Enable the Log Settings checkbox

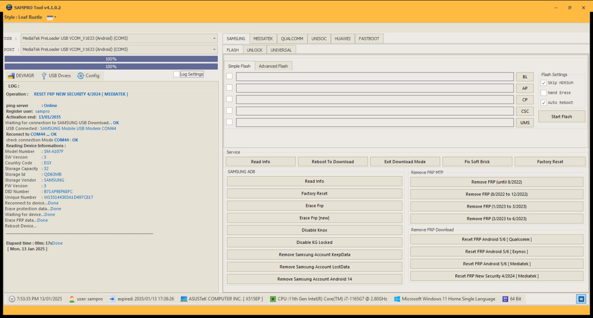pyautogui.click(x=176, y=74)
